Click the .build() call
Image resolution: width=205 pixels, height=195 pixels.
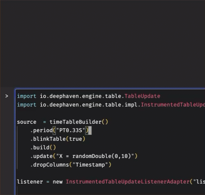[43, 147]
